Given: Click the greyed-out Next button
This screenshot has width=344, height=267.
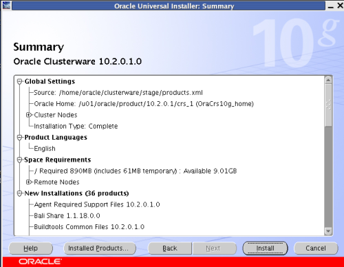Looking at the screenshot, I should 215,248.
